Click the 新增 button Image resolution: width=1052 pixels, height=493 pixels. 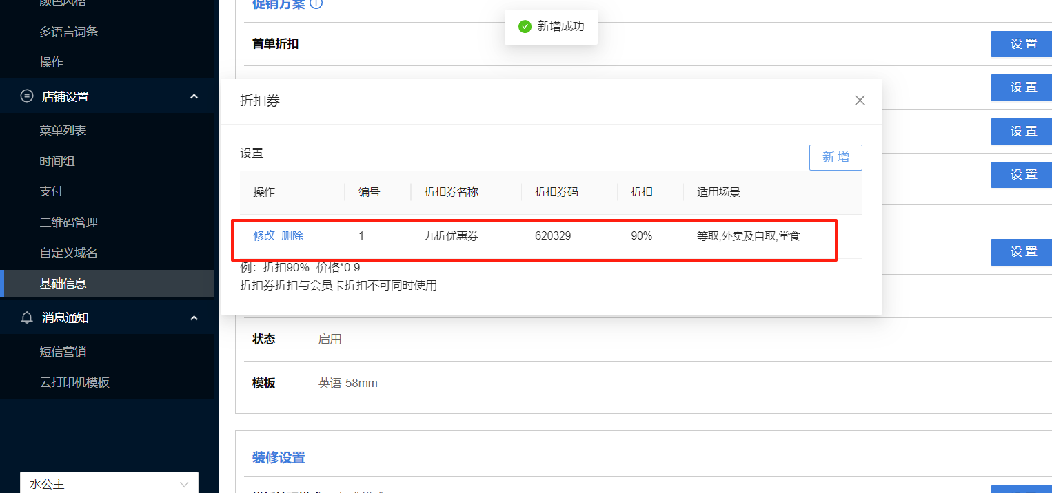pyautogui.click(x=836, y=157)
